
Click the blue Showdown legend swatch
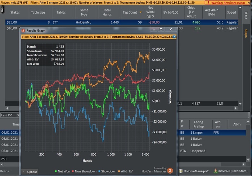pos(99,171)
